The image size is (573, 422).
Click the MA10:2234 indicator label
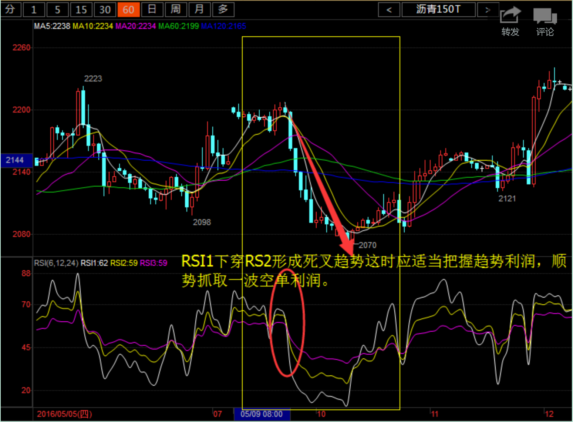click(x=93, y=26)
